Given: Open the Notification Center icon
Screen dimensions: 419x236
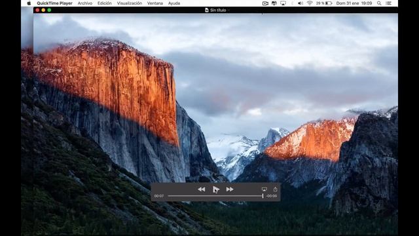Looking at the screenshot, I should pyautogui.click(x=388, y=3).
